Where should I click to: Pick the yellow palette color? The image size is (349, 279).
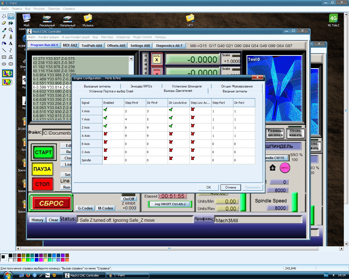pyautogui.click(x=23, y=260)
